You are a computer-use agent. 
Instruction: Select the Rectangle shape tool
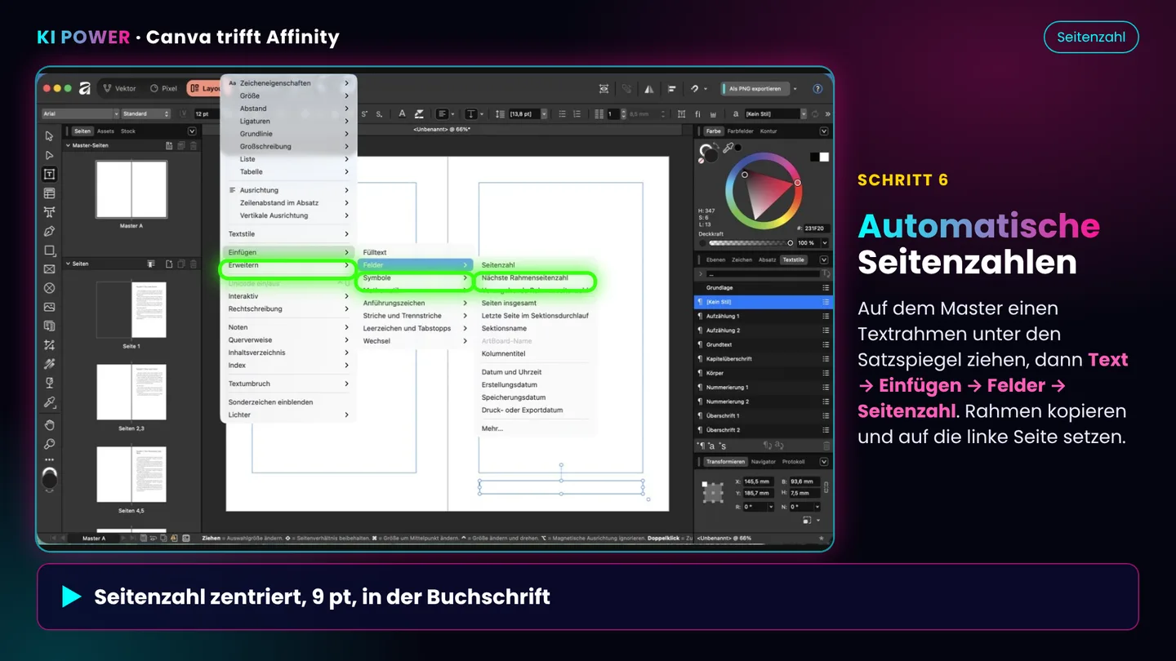pos(50,251)
